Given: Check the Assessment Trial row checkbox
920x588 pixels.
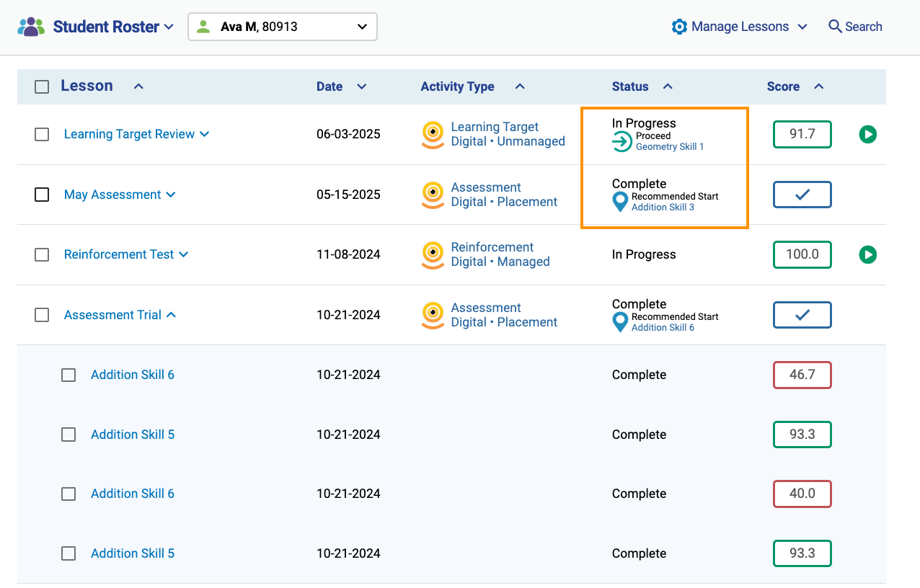Looking at the screenshot, I should point(42,315).
